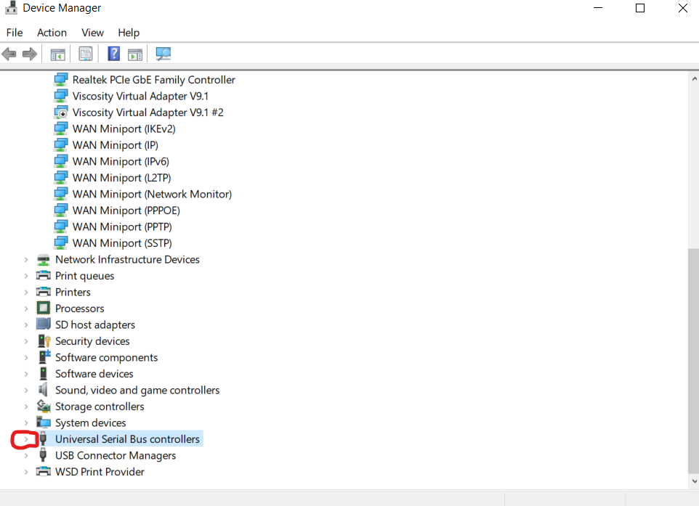The height and width of the screenshot is (506, 699).
Task: Click Scan for hardware changes icon
Action: point(163,54)
